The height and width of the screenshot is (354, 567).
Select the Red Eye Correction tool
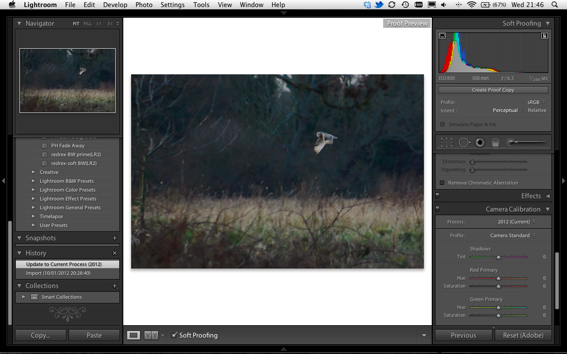coord(480,142)
